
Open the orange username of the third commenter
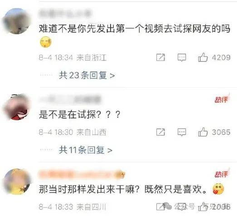[82, 175]
